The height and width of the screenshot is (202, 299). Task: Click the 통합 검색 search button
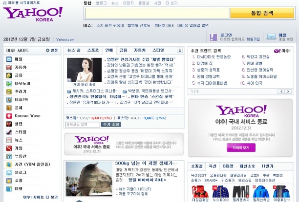(262, 13)
